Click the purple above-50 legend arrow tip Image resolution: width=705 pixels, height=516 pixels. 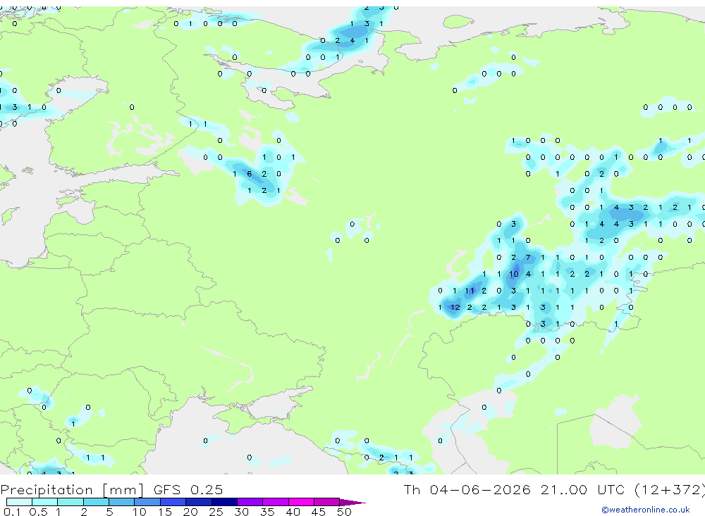pos(352,503)
